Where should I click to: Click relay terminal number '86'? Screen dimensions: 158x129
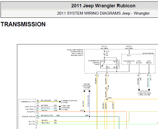(x=114, y=67)
